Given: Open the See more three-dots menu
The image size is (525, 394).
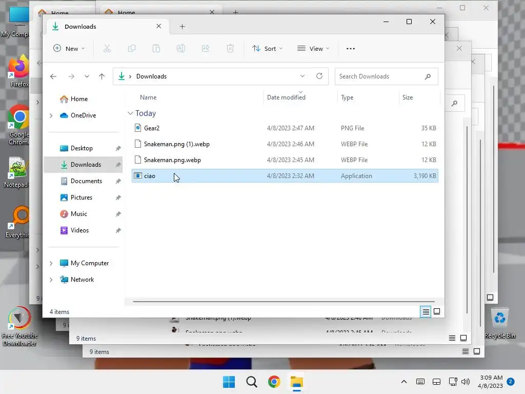Looking at the screenshot, I should pyautogui.click(x=351, y=49).
